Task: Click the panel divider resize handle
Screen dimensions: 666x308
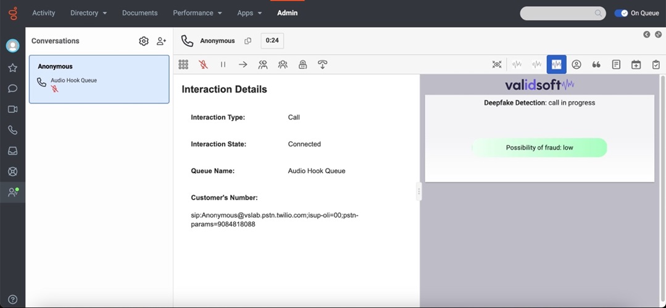Action: [x=419, y=191]
